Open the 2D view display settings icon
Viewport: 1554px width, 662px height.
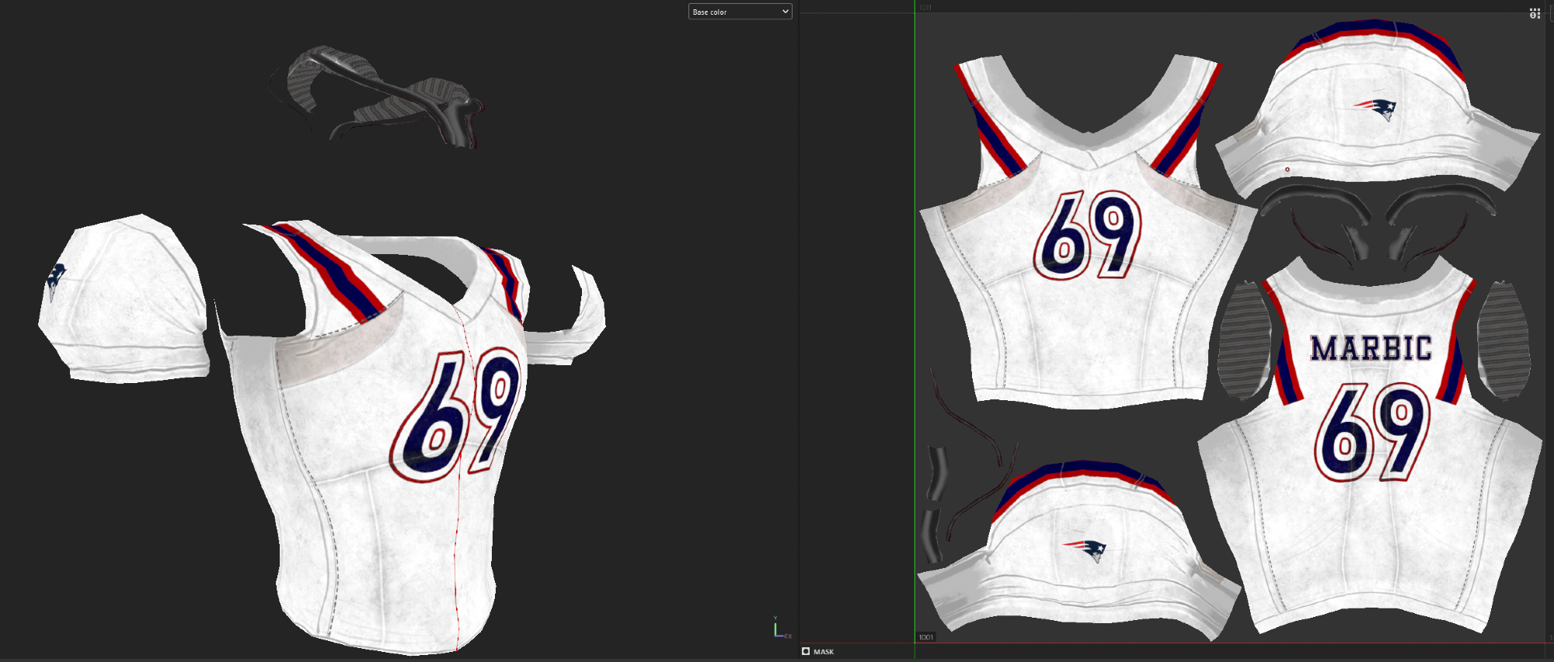point(1535,13)
